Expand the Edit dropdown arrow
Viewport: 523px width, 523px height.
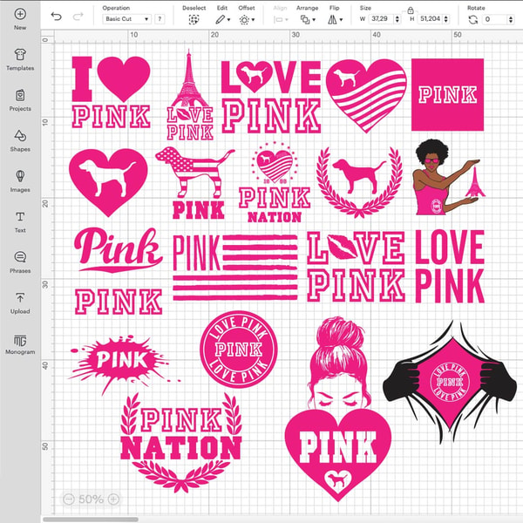click(x=228, y=20)
